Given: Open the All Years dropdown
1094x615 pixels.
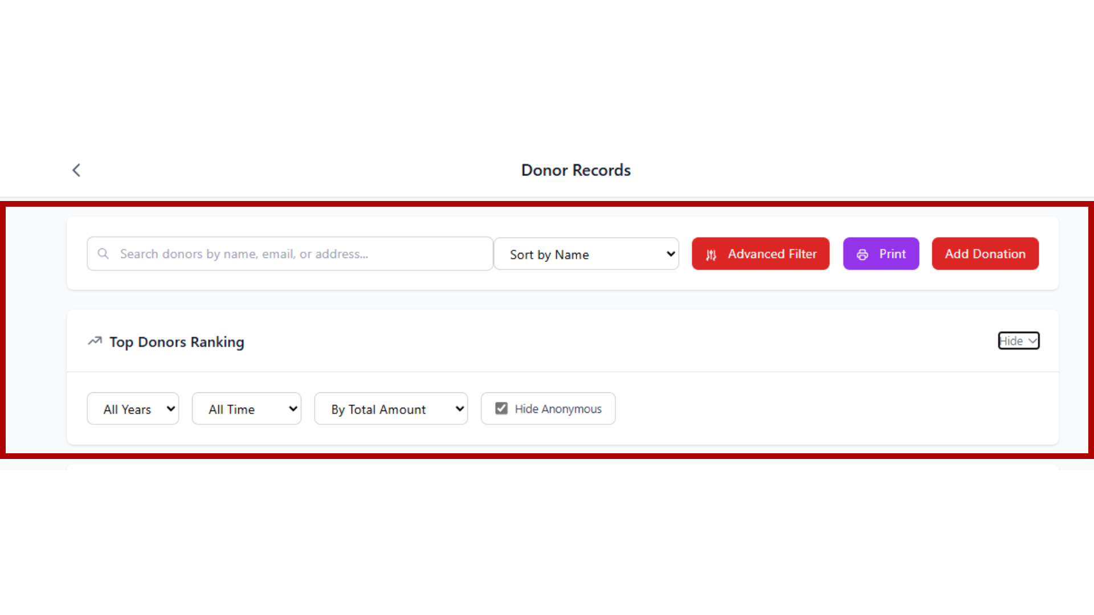Looking at the screenshot, I should (132, 408).
